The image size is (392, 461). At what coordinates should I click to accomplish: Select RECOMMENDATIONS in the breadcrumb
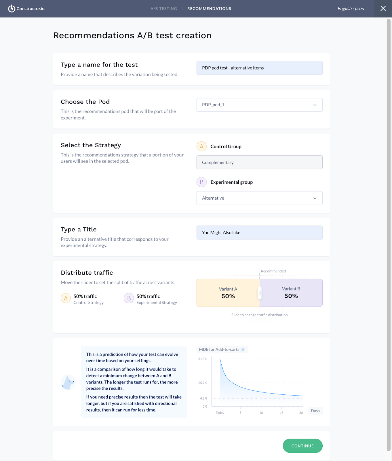[209, 9]
